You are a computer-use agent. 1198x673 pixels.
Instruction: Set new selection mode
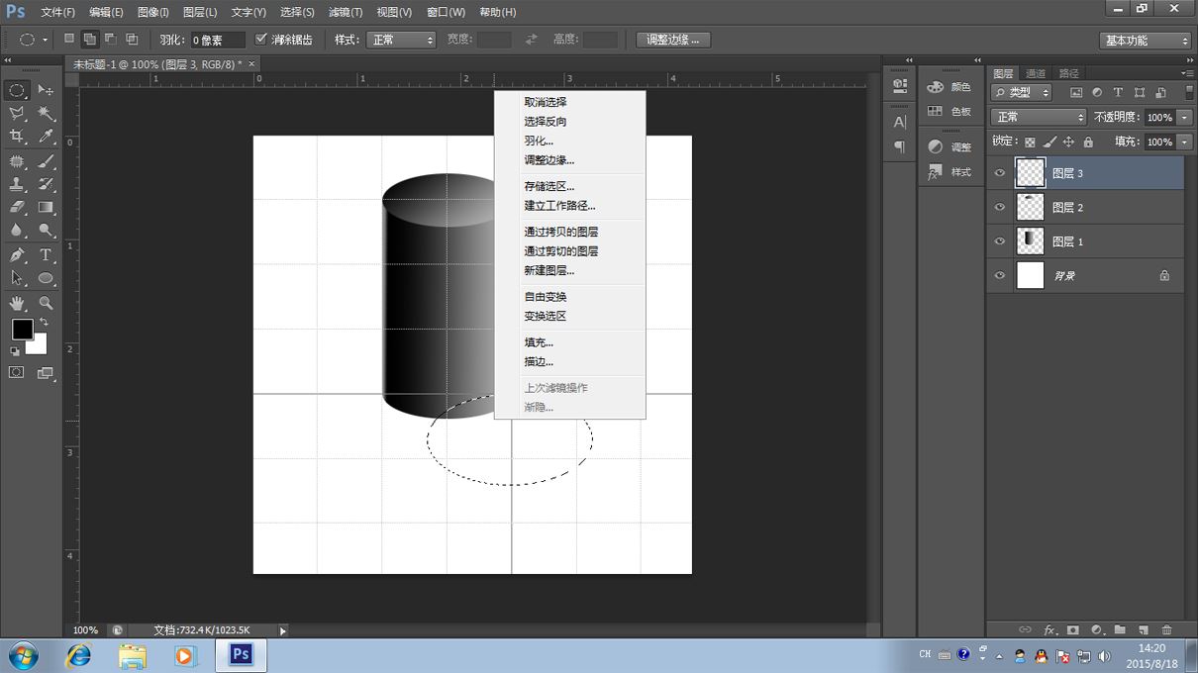tap(69, 40)
